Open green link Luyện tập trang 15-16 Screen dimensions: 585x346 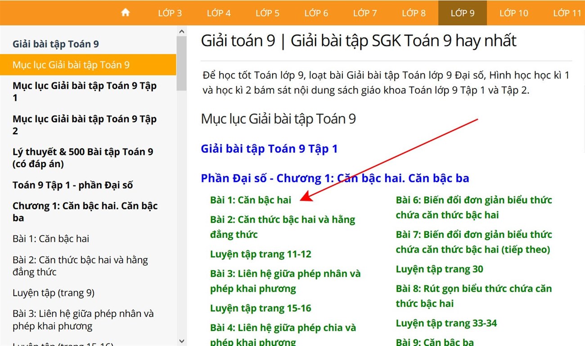coord(261,309)
